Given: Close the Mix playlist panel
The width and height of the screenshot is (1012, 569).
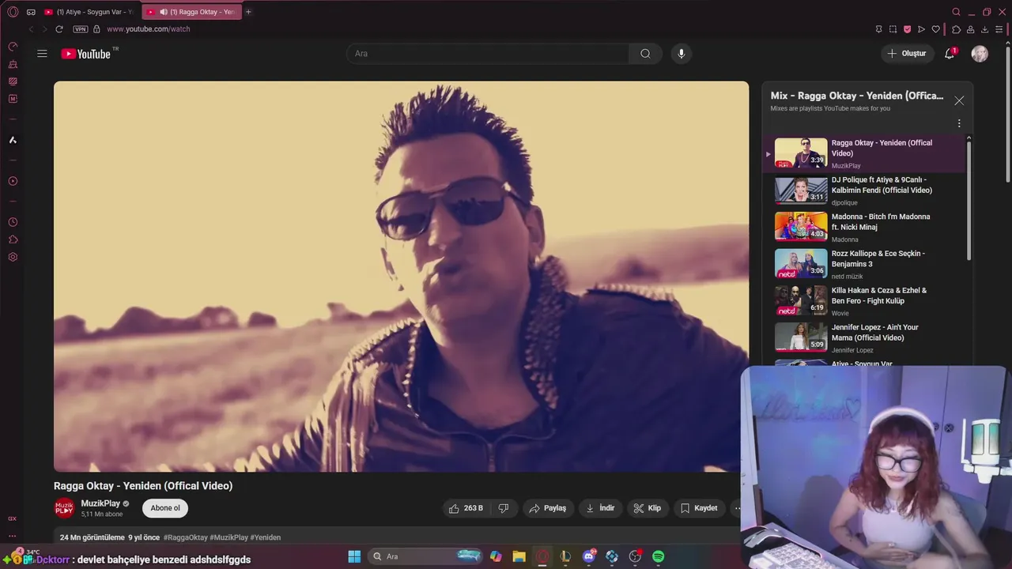Looking at the screenshot, I should click(x=959, y=100).
